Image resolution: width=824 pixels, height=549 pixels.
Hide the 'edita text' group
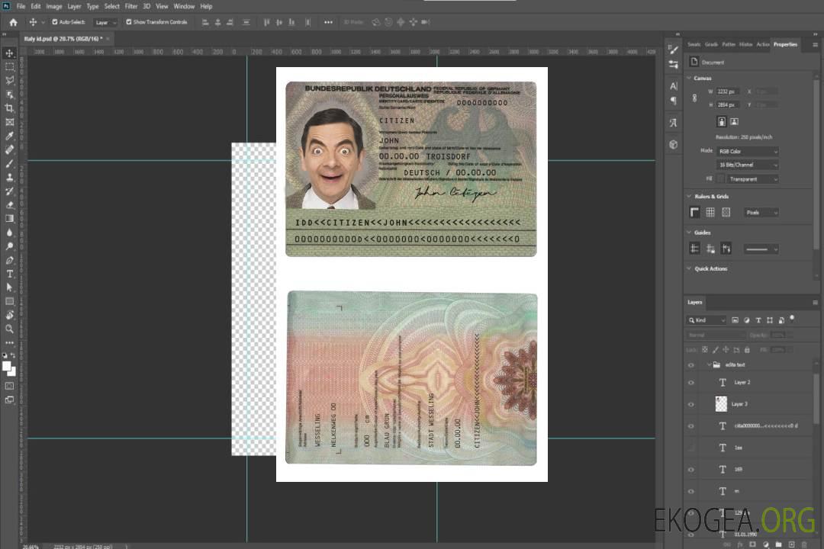[691, 364]
